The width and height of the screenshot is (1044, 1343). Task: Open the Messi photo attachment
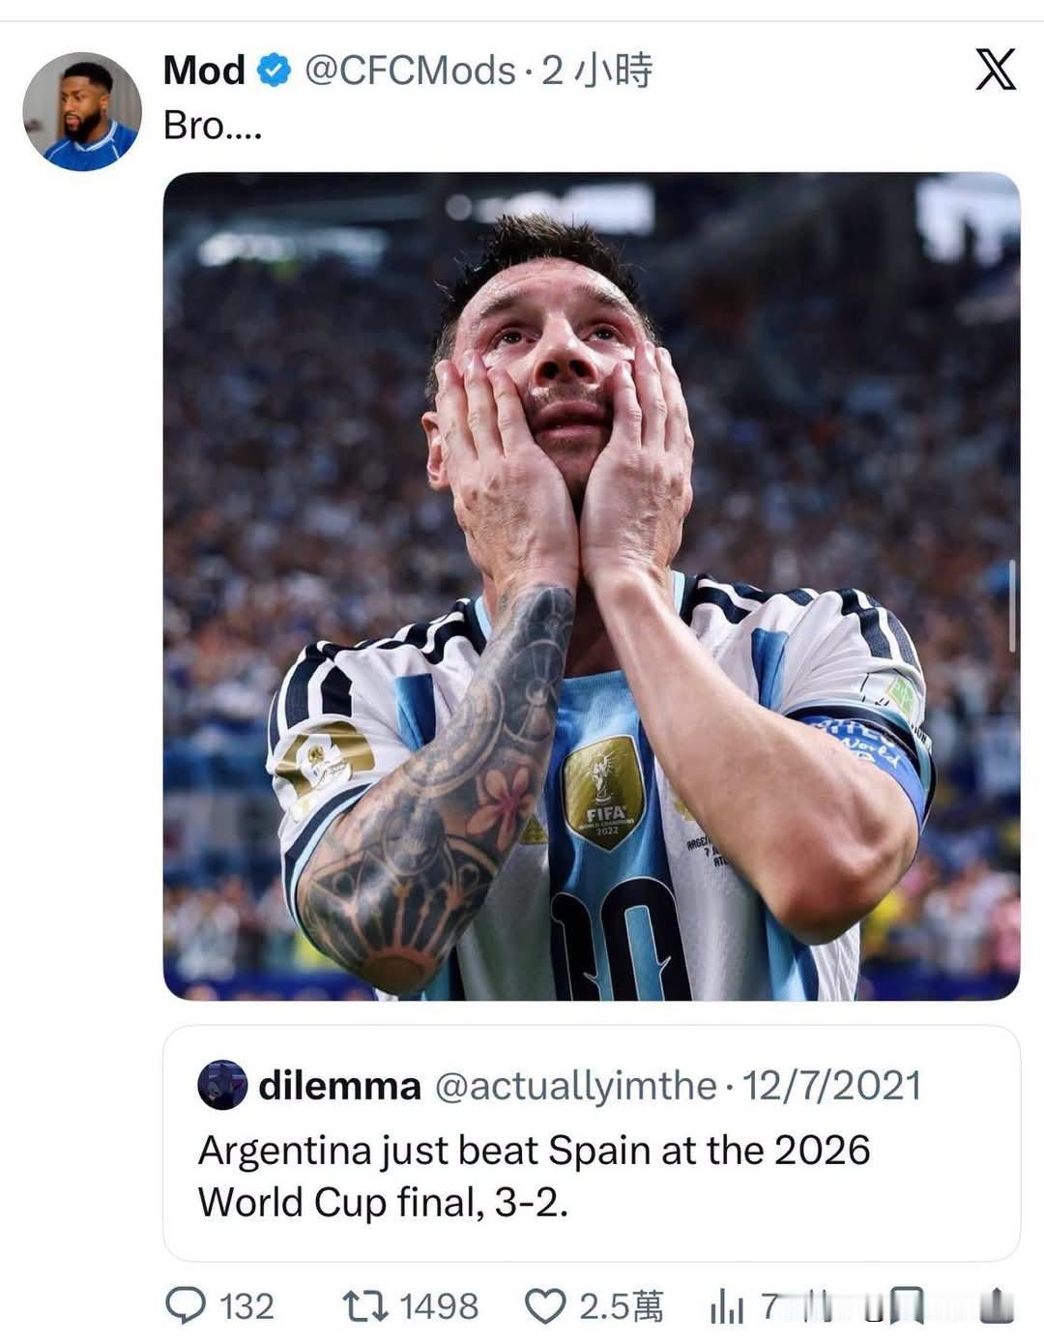click(x=592, y=586)
